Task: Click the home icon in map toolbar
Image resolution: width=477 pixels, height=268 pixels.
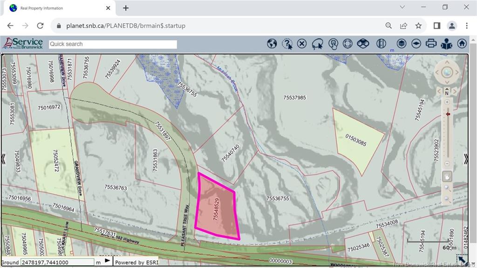Action: point(462,44)
